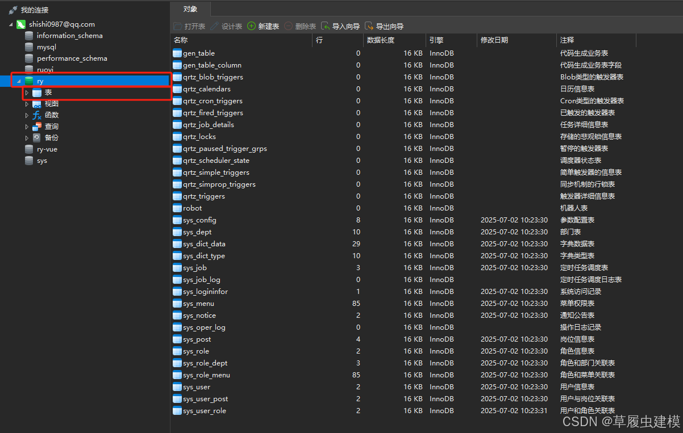Click the 函数 fx icon
This screenshot has height=433, width=683.
coord(37,115)
